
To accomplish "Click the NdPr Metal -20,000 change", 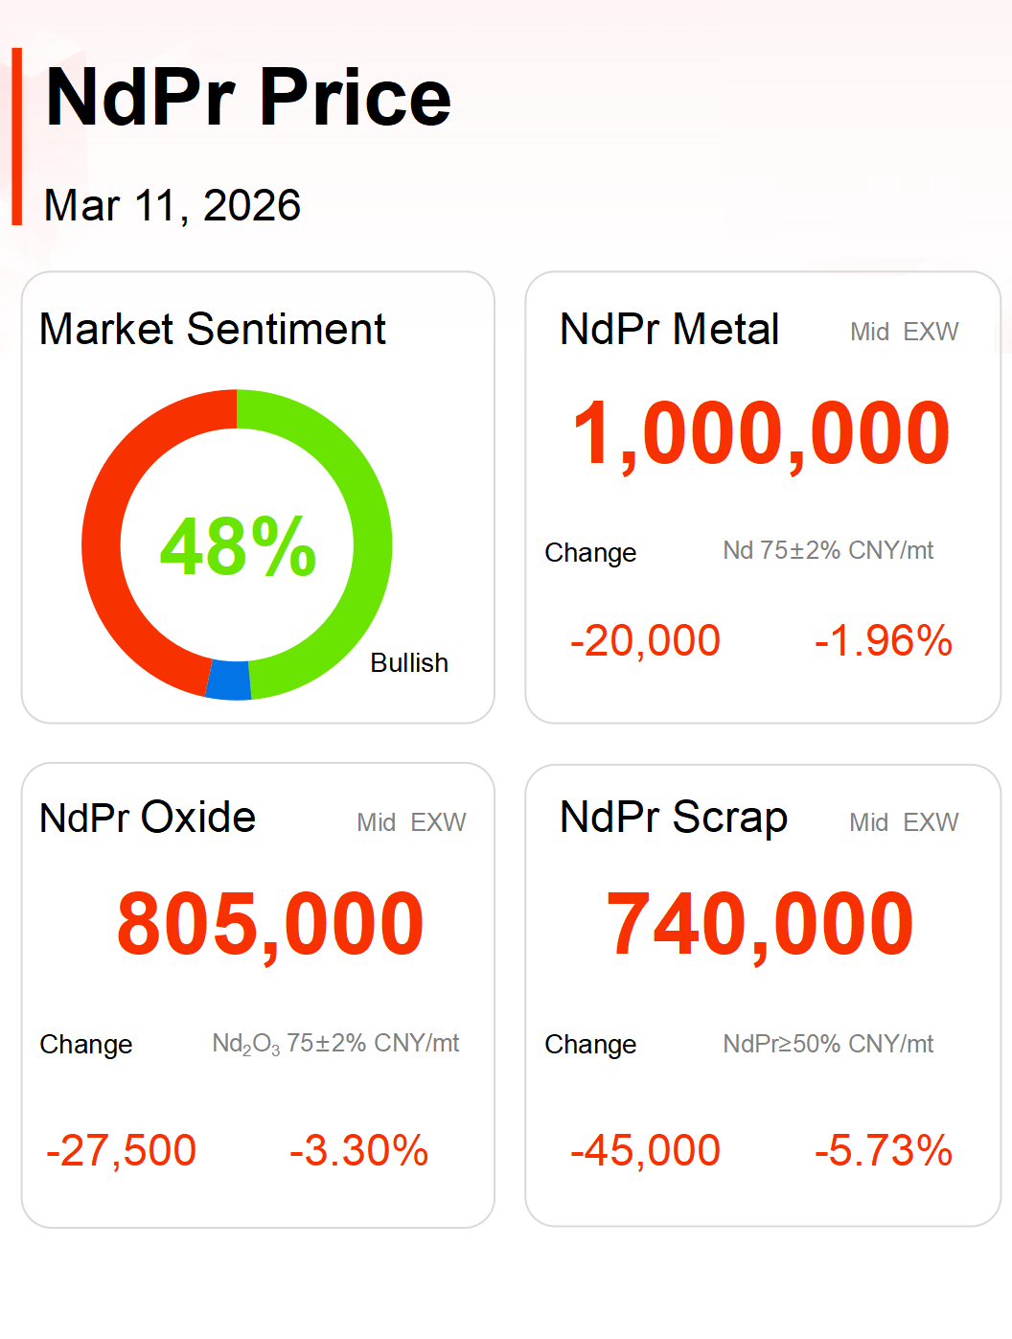I will coord(645,640).
